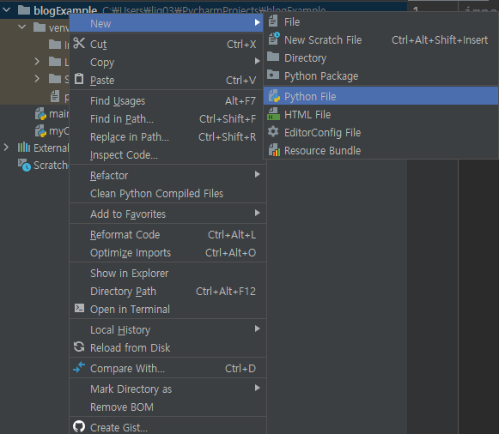Viewport: 499px width, 434px height.
Task: Open the Add to Favorites submenu arrow
Action: [257, 213]
